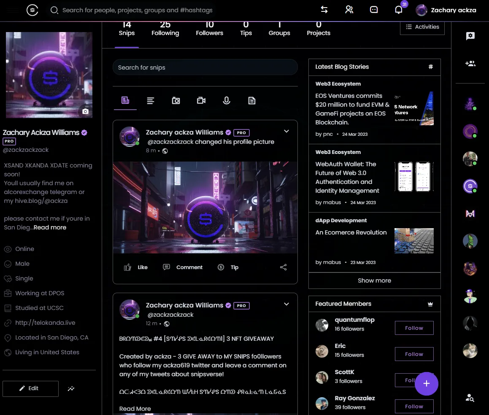
Task: Open EOS Network Ventures story thumbnail
Action: pos(414,108)
